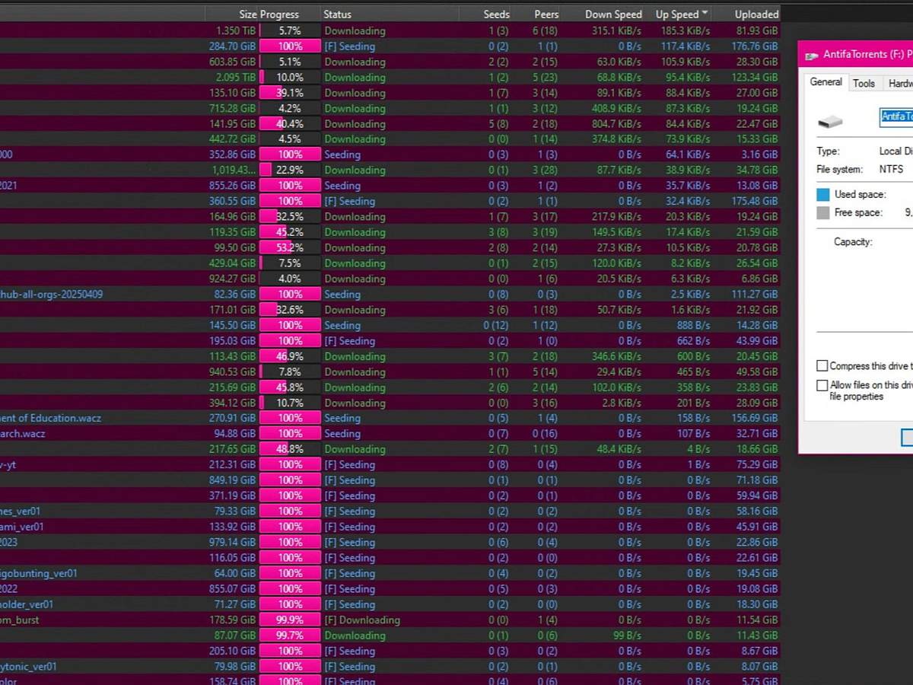
Task: Sort the list by Uploaded column
Action: [x=756, y=14]
